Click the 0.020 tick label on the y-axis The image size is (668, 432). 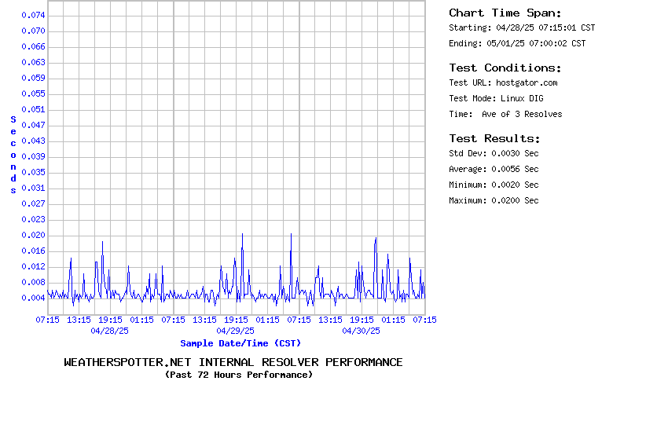pyautogui.click(x=33, y=235)
